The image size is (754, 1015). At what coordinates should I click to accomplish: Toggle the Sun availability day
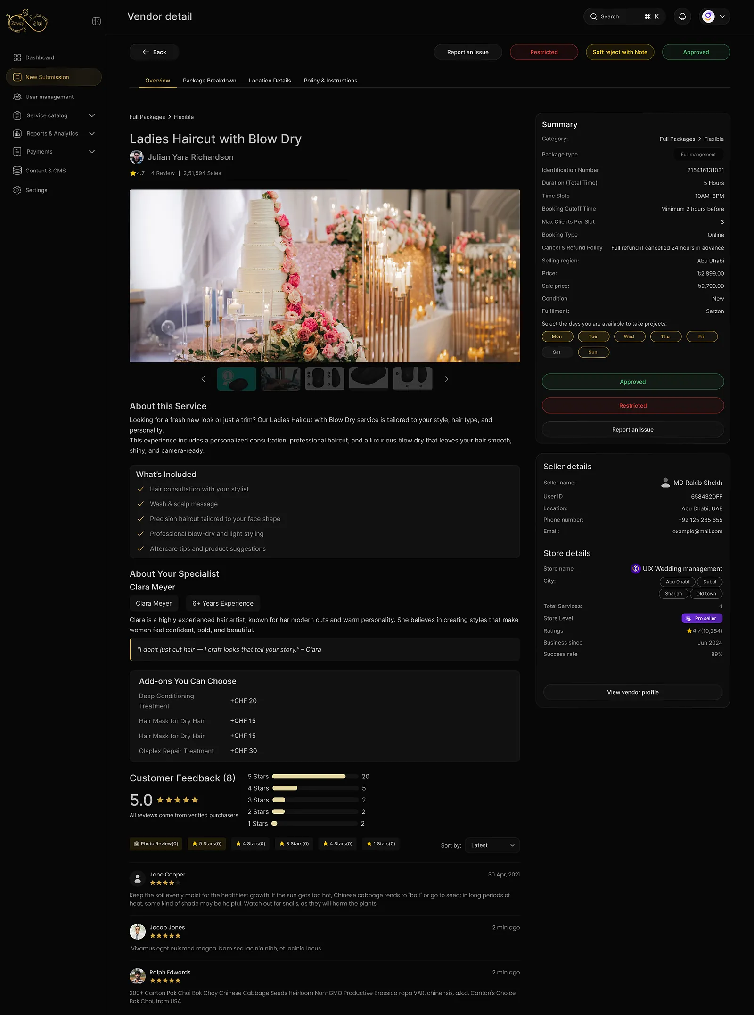[594, 352]
